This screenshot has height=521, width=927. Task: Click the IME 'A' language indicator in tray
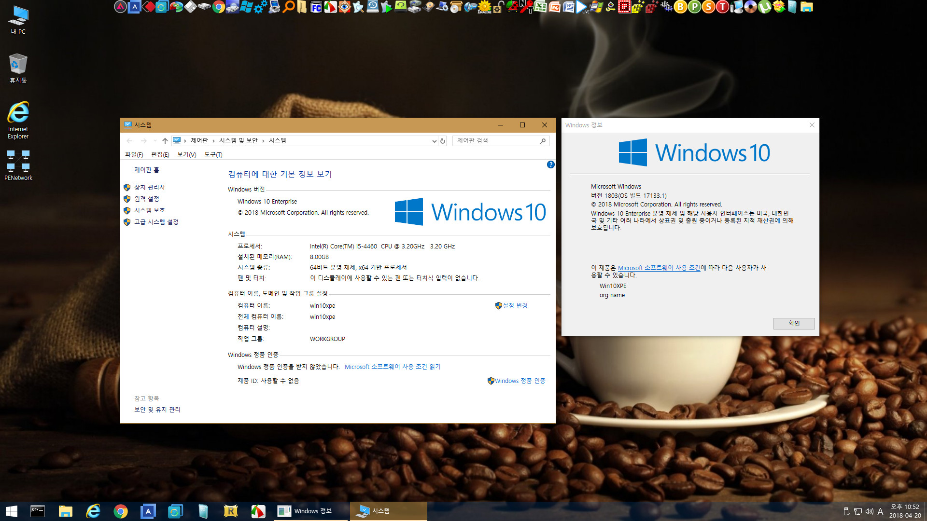pyautogui.click(x=881, y=511)
